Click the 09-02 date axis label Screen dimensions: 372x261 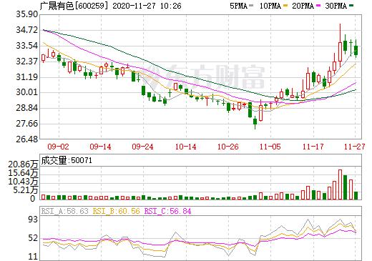pos(58,147)
